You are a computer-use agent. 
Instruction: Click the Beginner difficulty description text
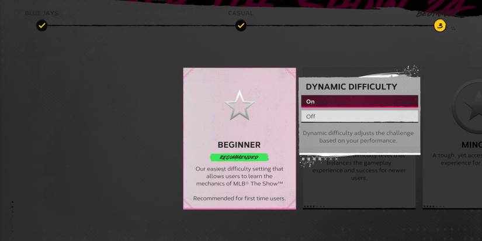(239, 176)
